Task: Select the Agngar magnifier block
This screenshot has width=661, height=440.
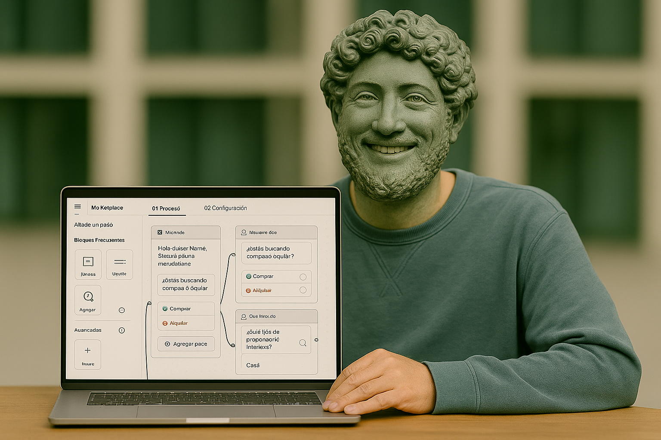Action: tap(88, 300)
